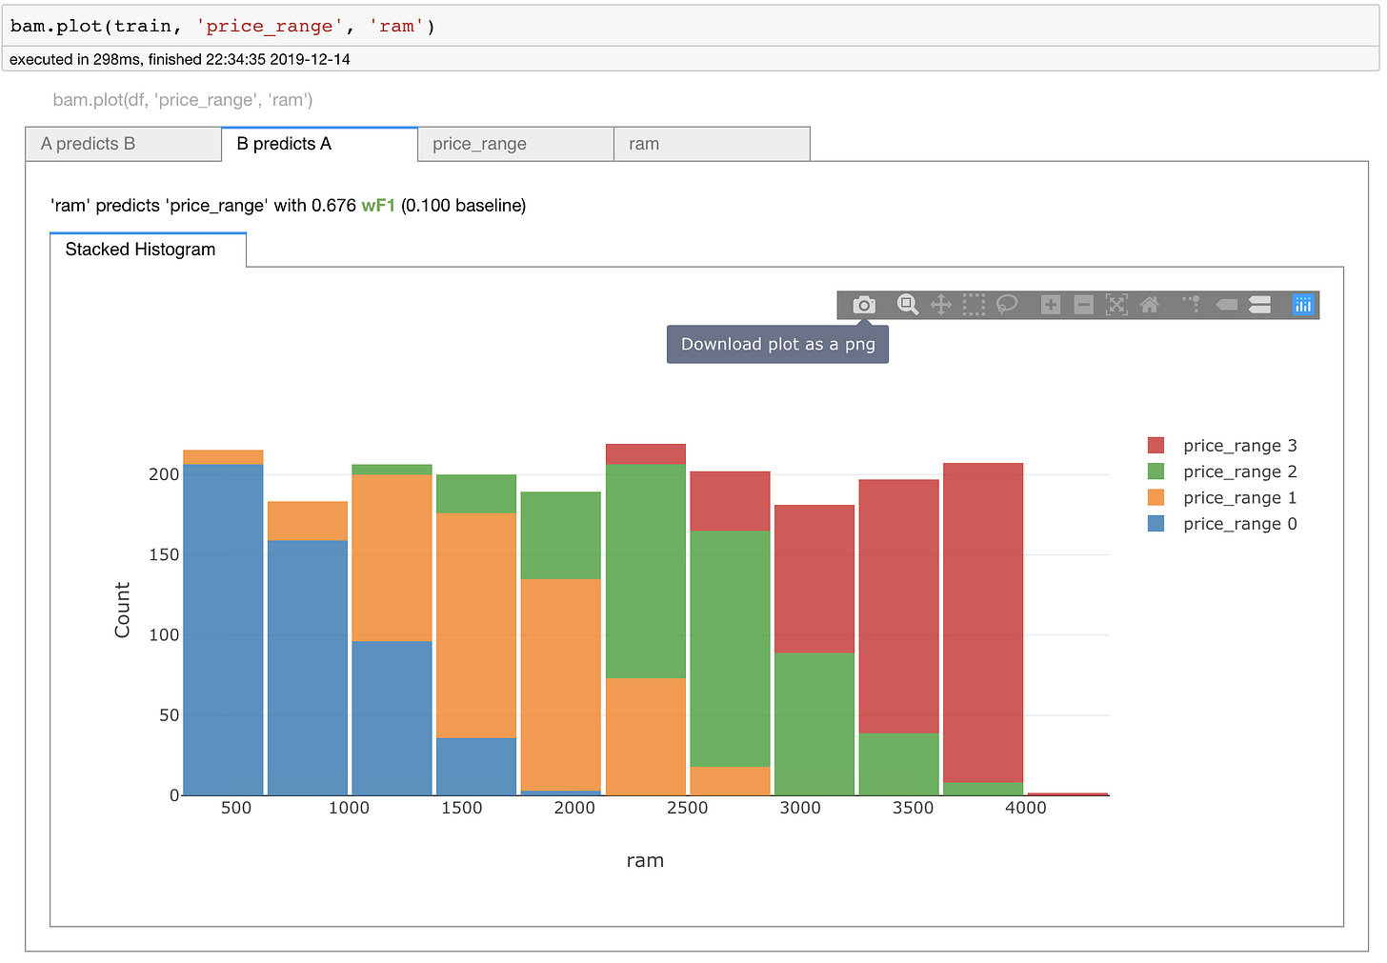This screenshot has height=963, width=1387.
Task: Click the orange price_range 1 legend swatch
Action: tap(1156, 497)
